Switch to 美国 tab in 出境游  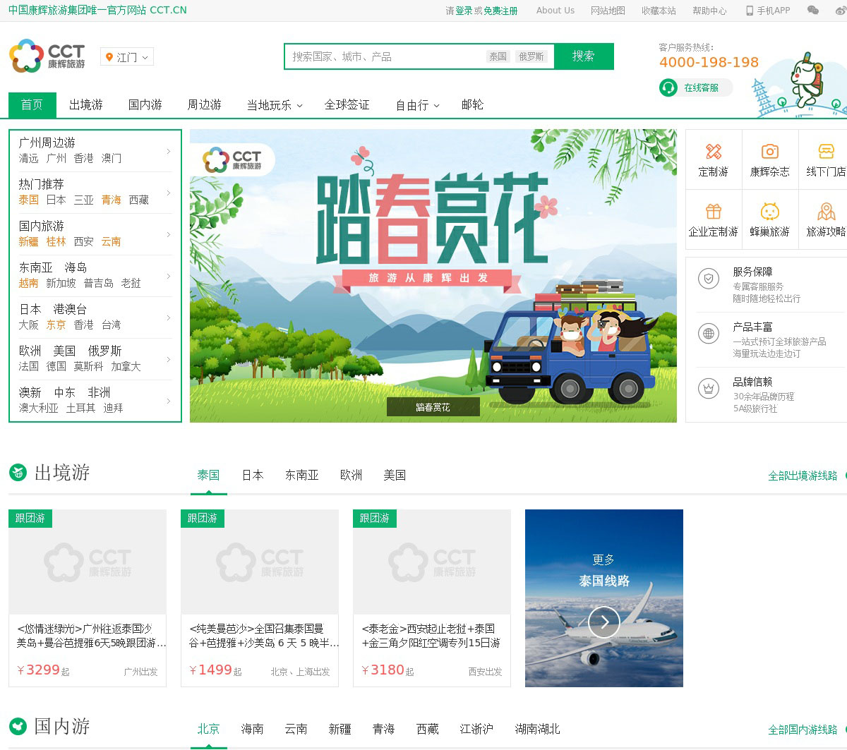click(395, 476)
